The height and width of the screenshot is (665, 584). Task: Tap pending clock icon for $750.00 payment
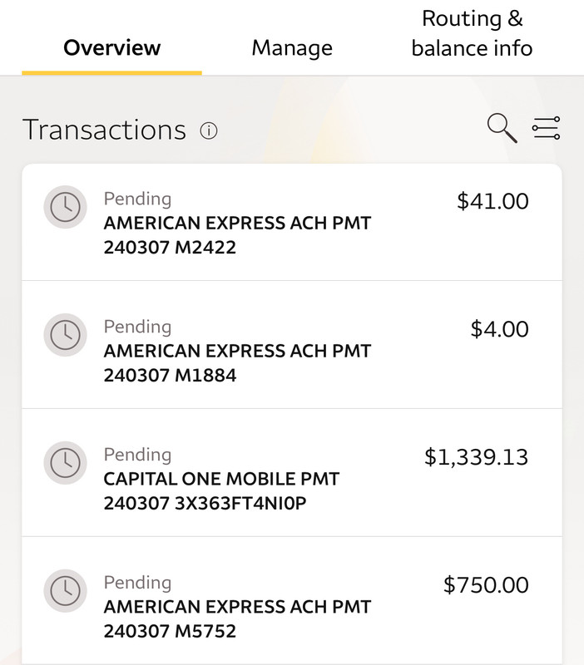(66, 591)
